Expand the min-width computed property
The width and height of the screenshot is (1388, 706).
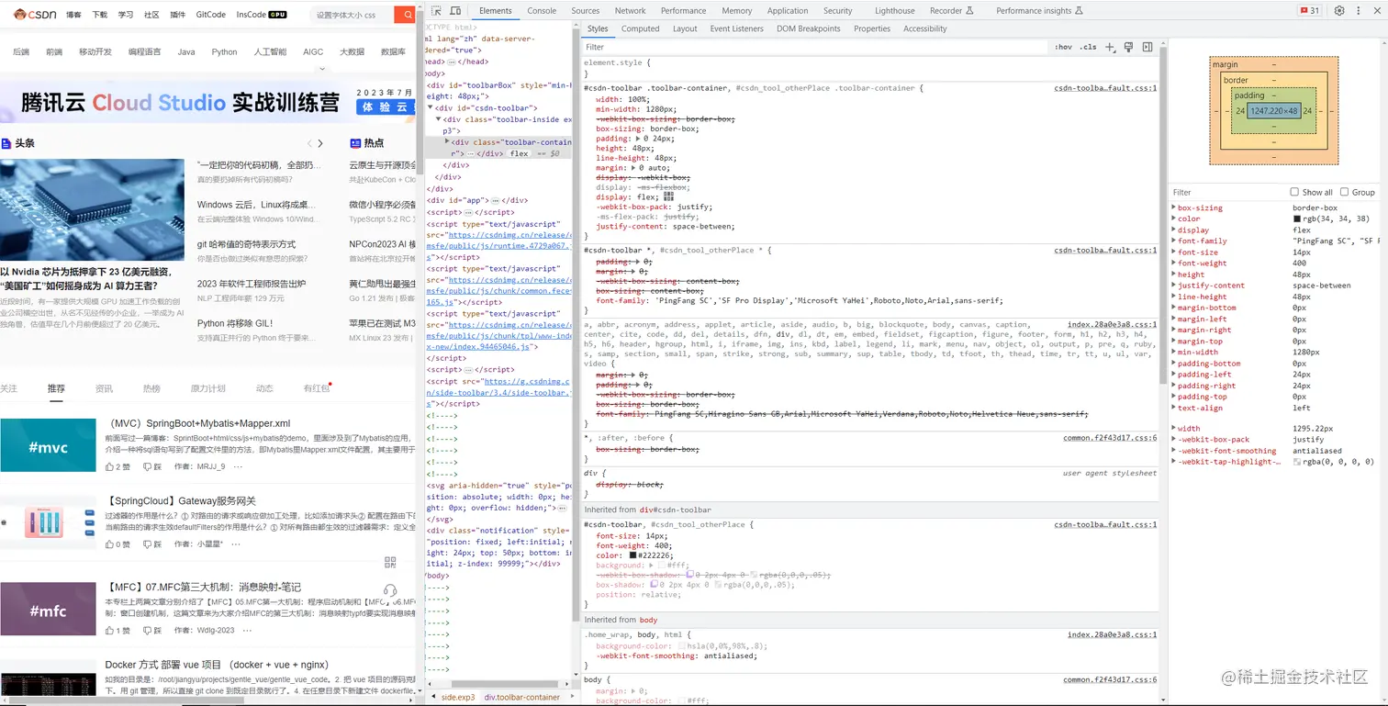pos(1173,353)
